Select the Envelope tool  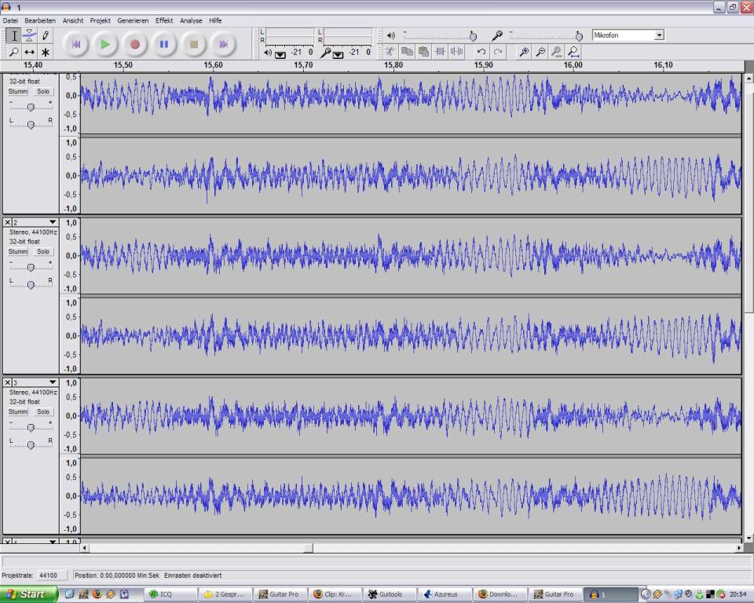coord(29,35)
